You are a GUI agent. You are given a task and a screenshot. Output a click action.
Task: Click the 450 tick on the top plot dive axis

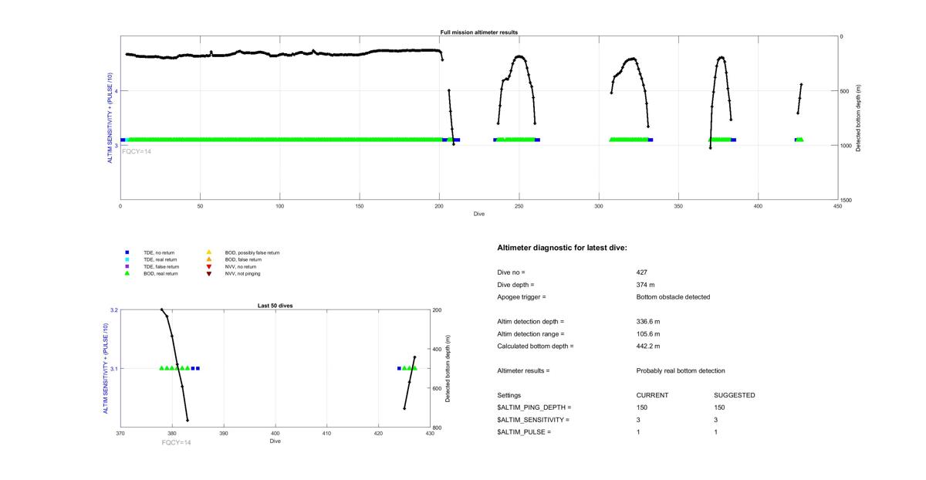[838, 206]
